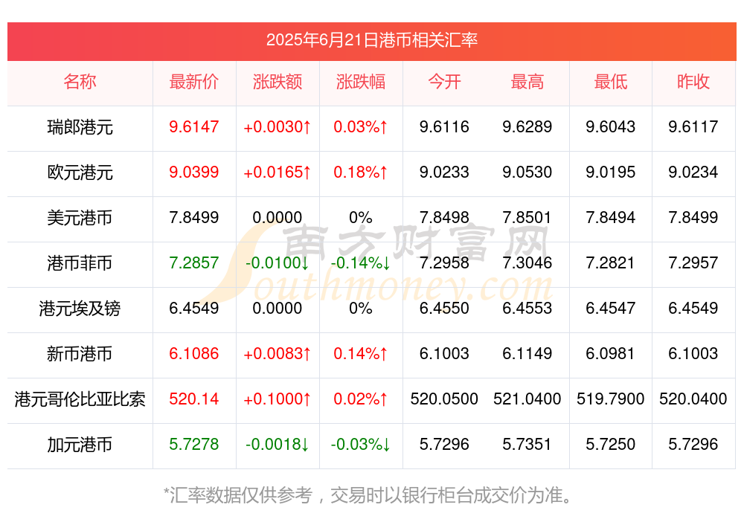Click 0.0000 in the 美元港币 row
The width and height of the screenshot is (744, 519).
277,217
